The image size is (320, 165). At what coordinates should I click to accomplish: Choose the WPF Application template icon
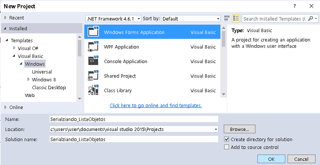tap(93, 46)
